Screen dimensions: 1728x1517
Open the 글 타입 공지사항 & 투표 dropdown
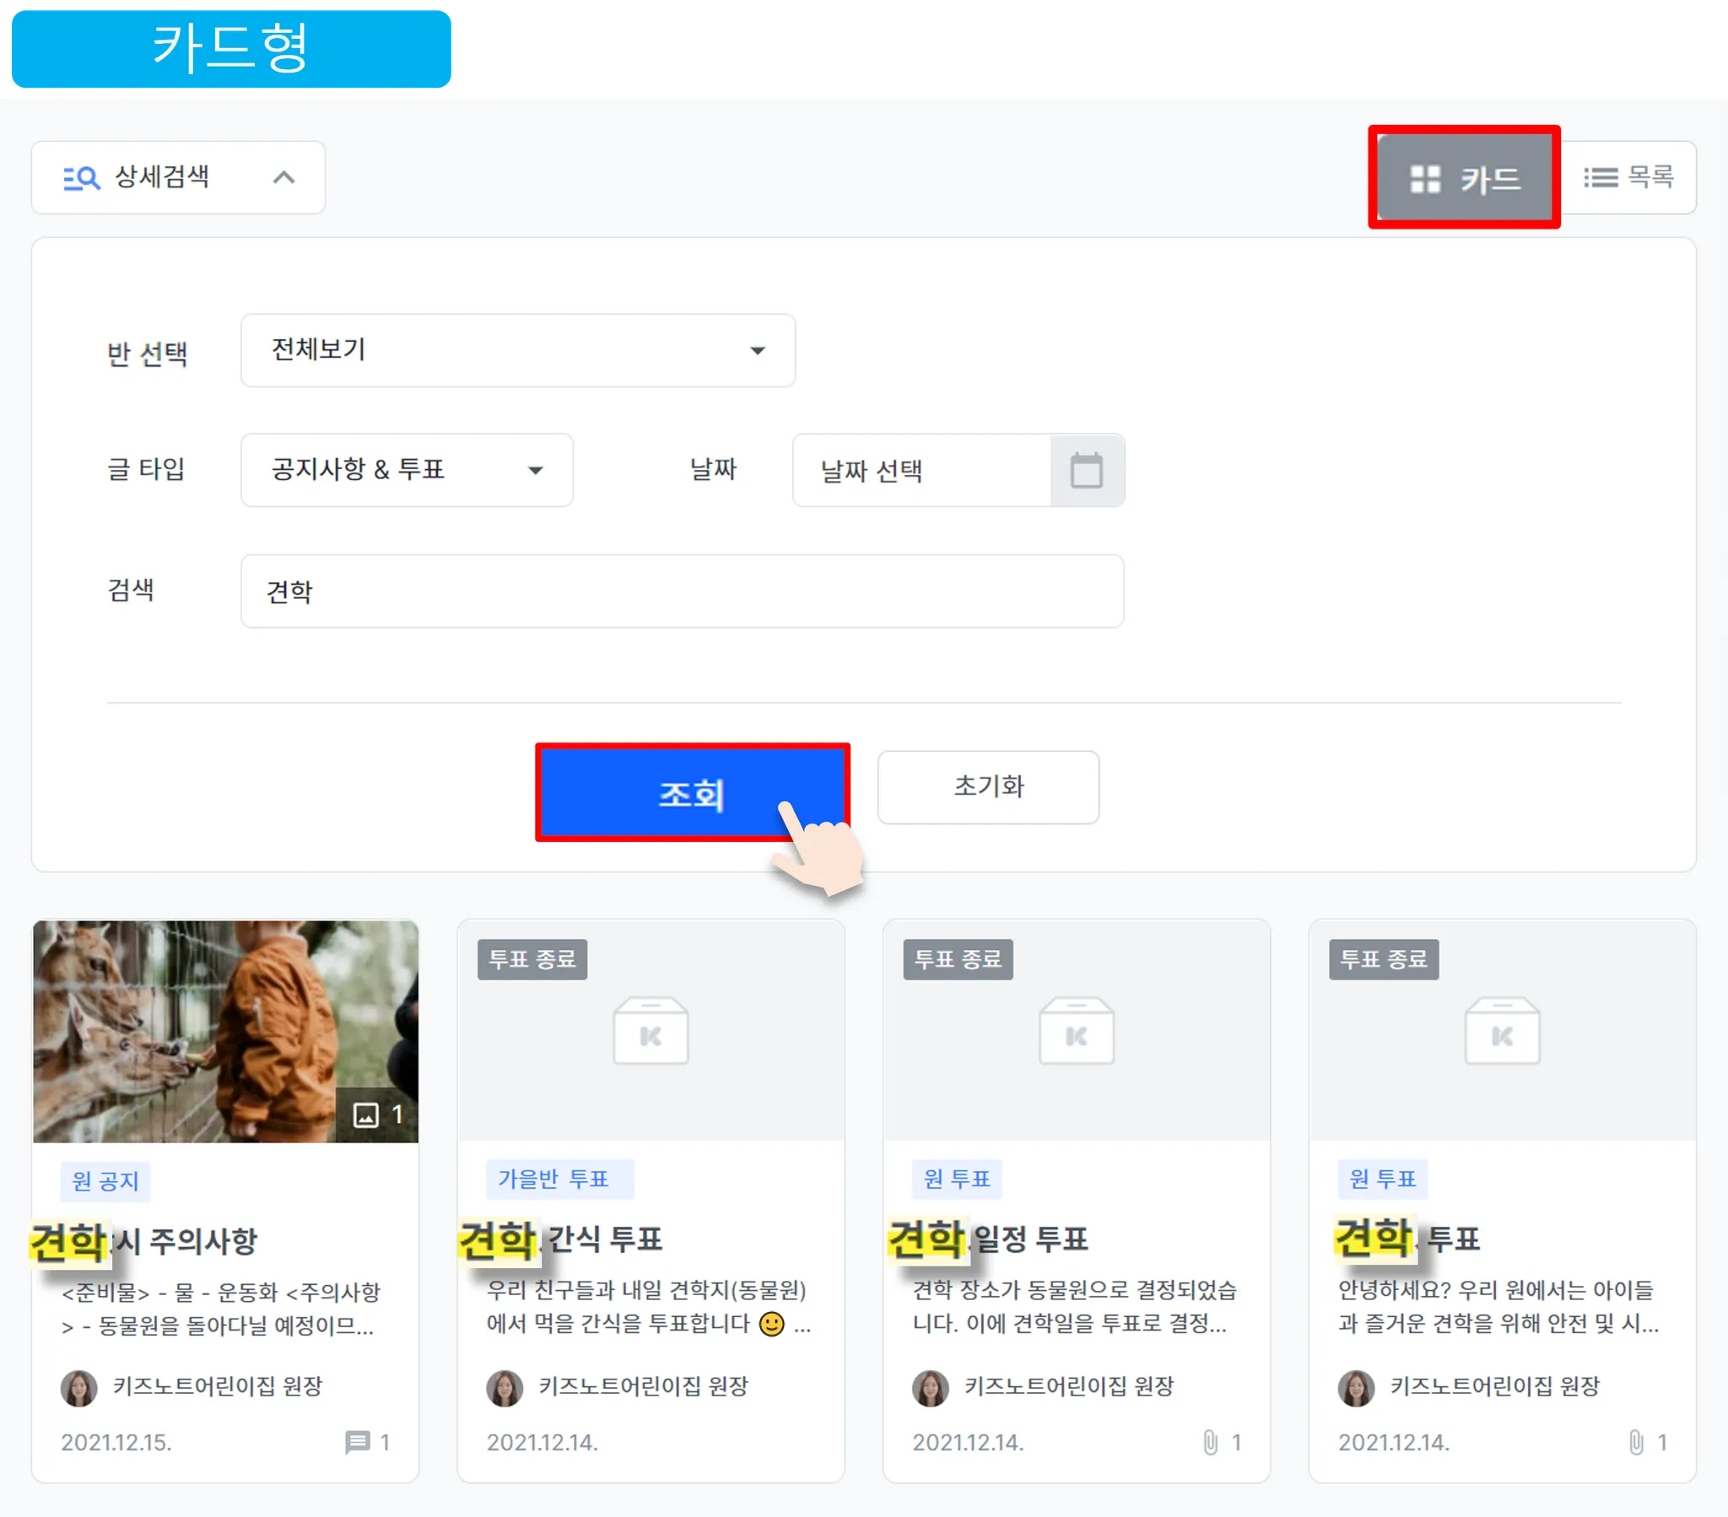[x=407, y=470]
